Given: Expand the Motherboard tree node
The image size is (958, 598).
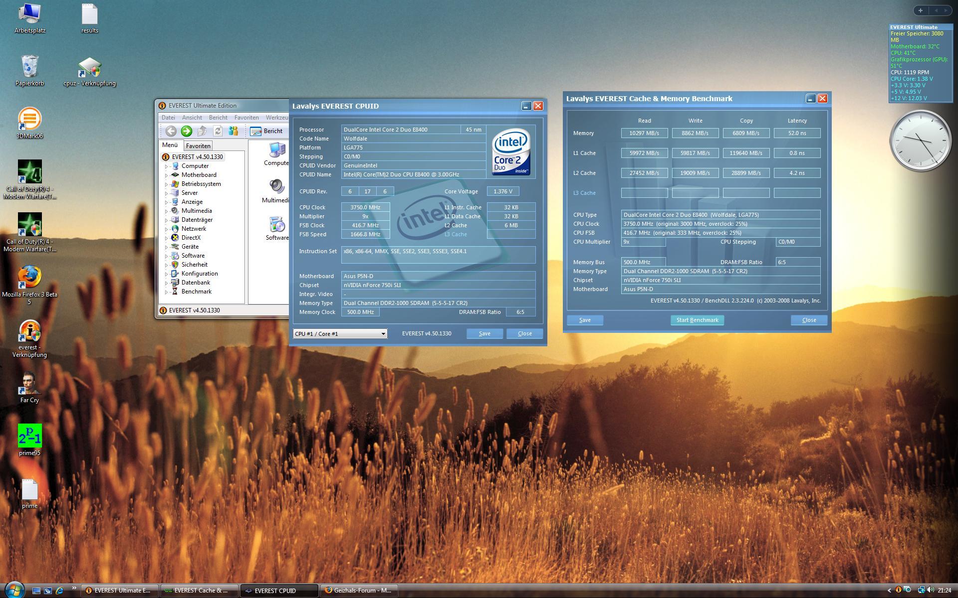Looking at the screenshot, I should point(167,175).
